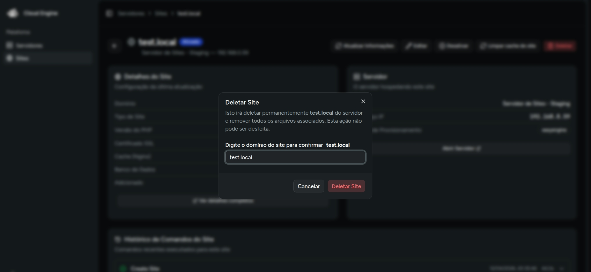Click the Sites breadcrumb link

(161, 14)
